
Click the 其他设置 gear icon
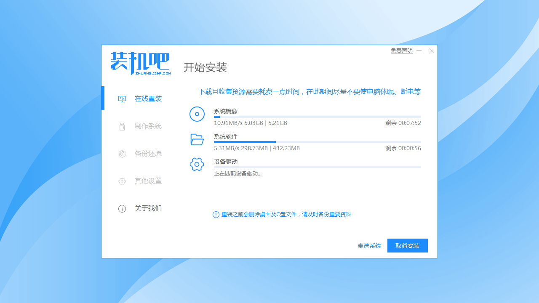click(122, 181)
